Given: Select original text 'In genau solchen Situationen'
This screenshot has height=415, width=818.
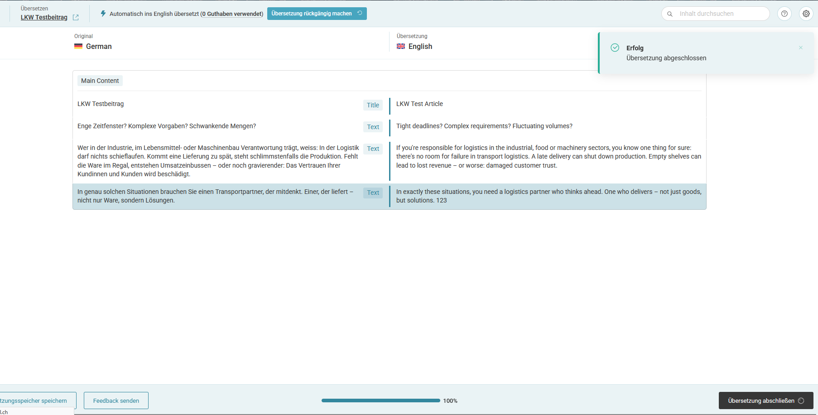Looking at the screenshot, I should pos(216,196).
